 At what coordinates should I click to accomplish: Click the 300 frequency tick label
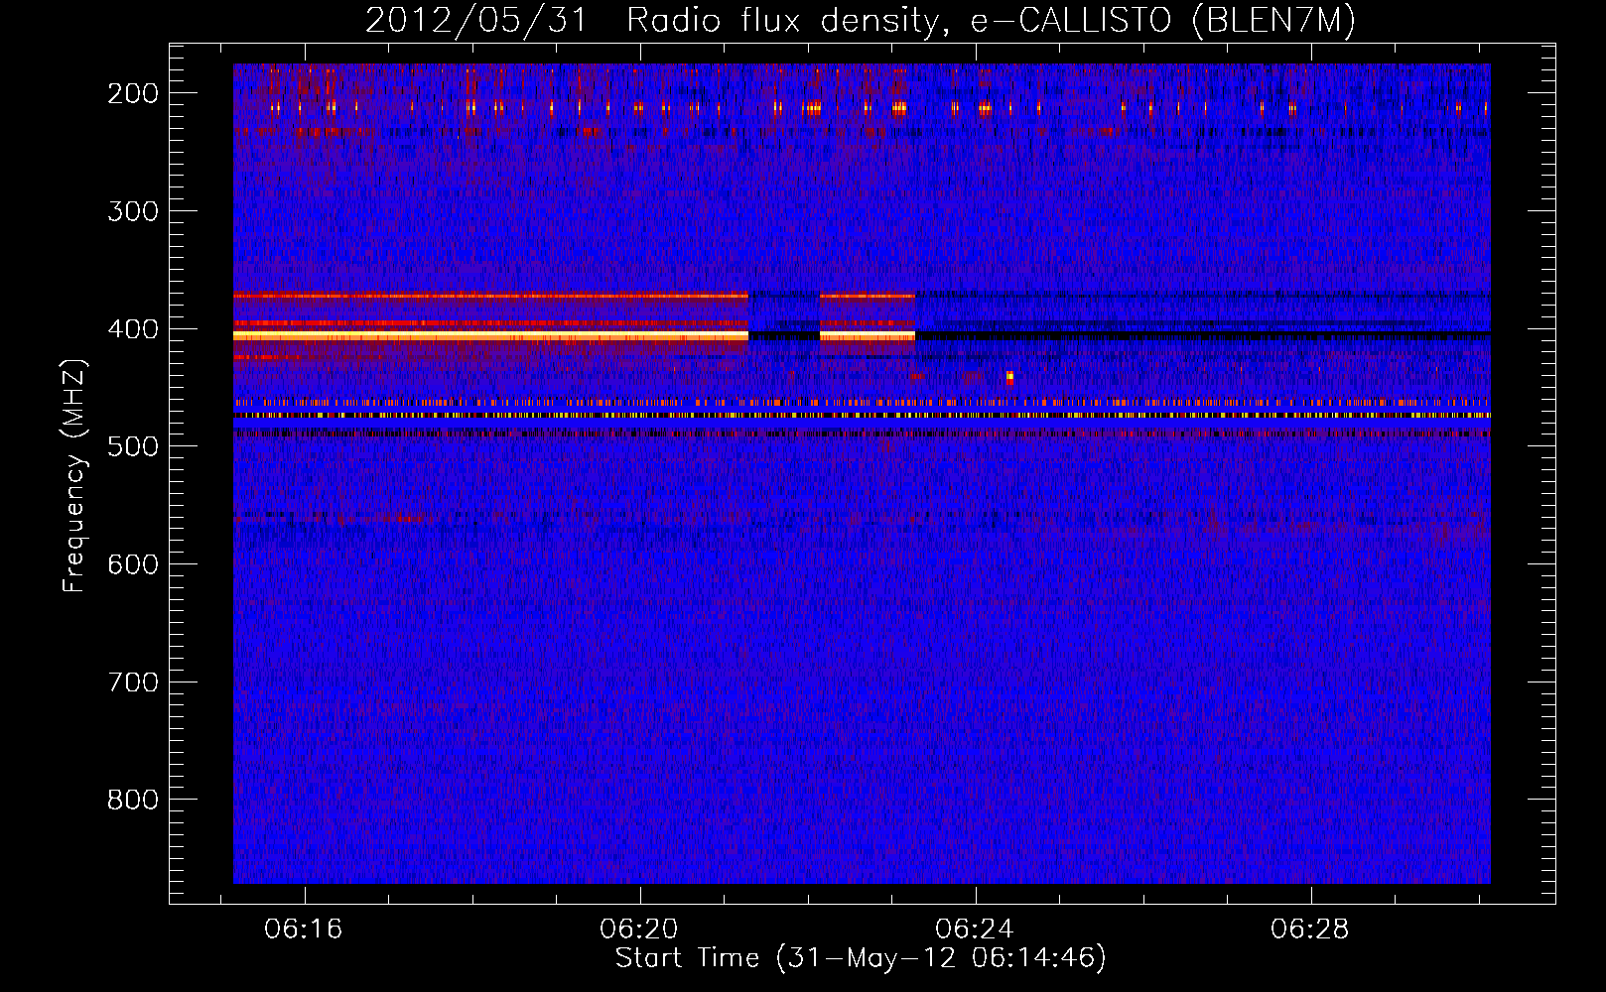[133, 211]
